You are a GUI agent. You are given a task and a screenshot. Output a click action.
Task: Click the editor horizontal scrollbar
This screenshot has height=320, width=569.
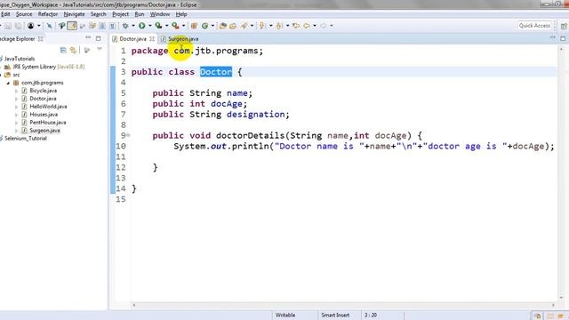343,305
